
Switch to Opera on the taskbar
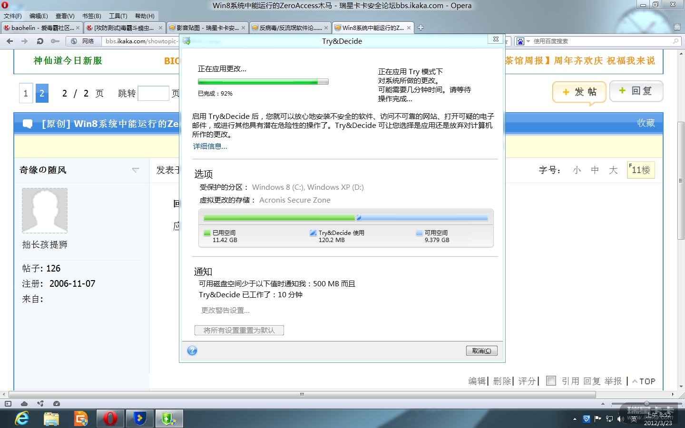(x=110, y=418)
